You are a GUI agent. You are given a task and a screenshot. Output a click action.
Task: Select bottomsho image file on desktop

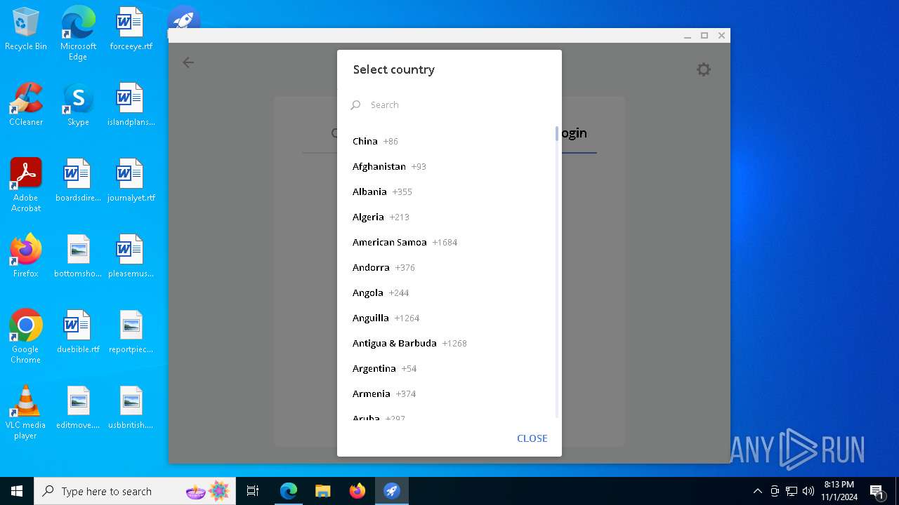tap(78, 256)
